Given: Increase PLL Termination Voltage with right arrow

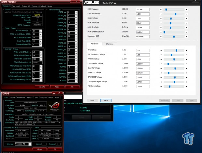Looking at the screenshot, I should [187, 55].
